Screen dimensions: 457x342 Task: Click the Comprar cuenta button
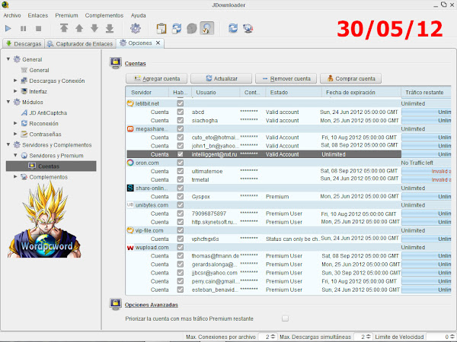point(350,78)
